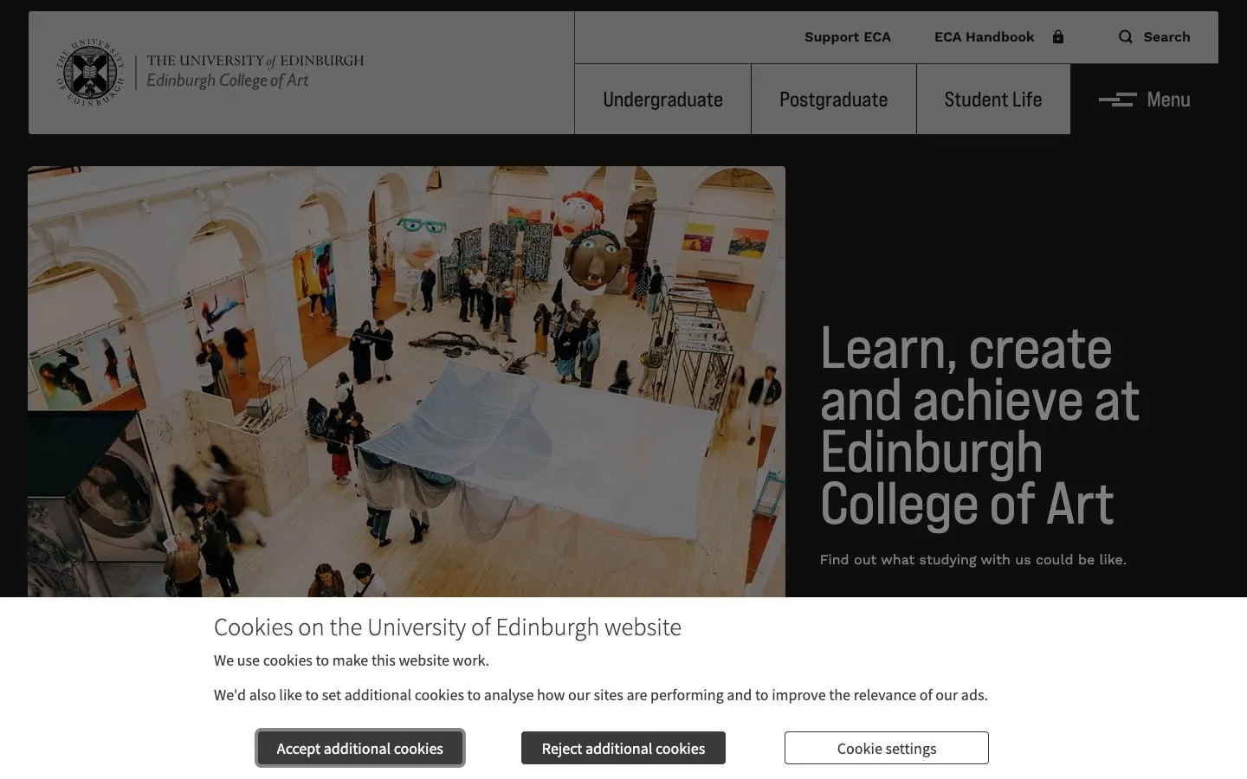Accept additional cookies

click(x=359, y=748)
